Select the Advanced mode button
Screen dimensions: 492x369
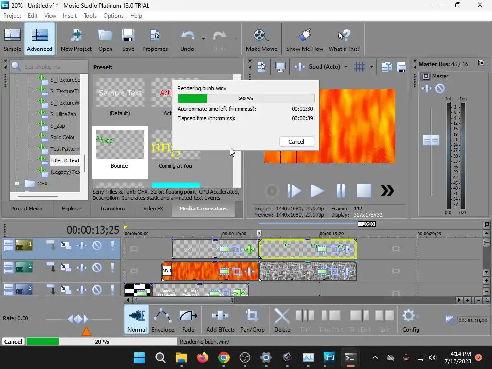pyautogui.click(x=39, y=39)
